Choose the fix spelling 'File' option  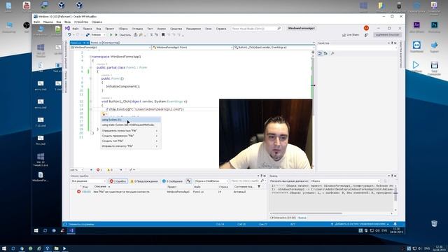(130, 146)
